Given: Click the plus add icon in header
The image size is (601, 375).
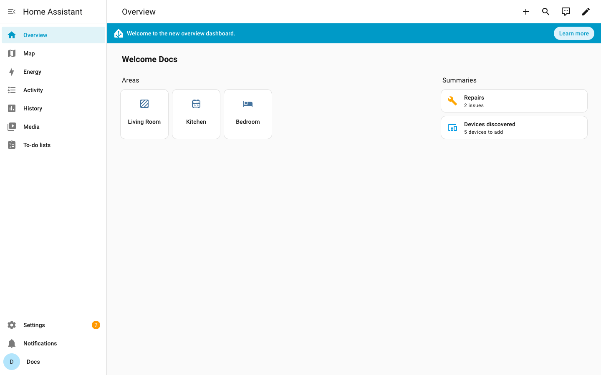Looking at the screenshot, I should [526, 12].
